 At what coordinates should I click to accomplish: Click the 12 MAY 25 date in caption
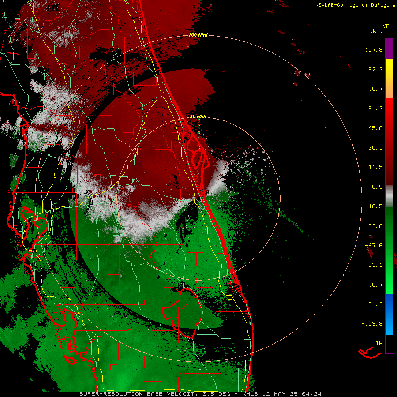tap(280, 394)
